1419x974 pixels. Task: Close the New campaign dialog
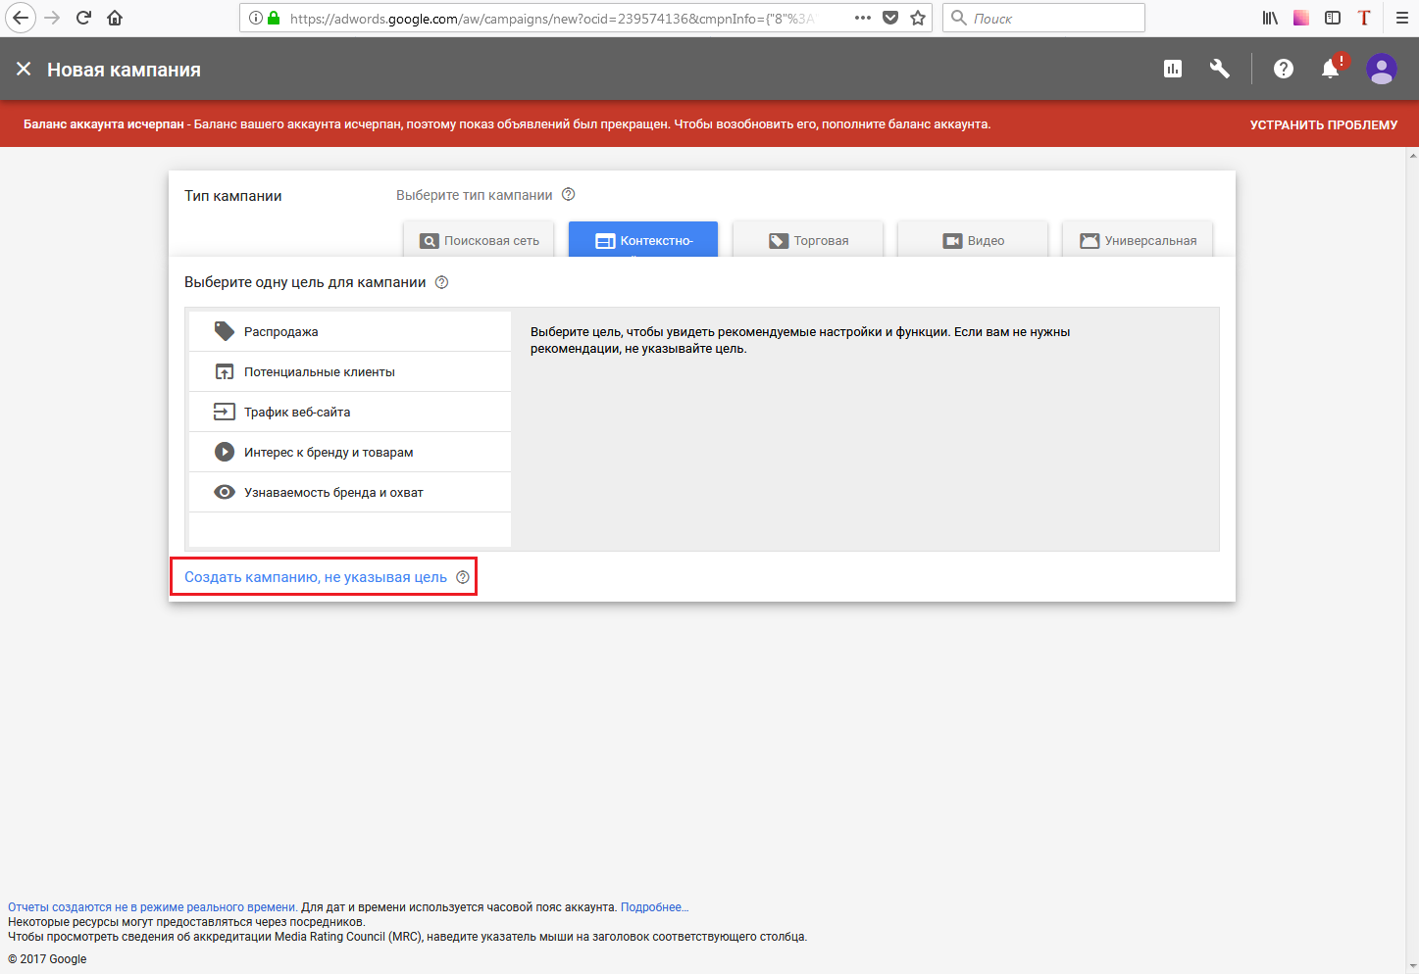[24, 69]
